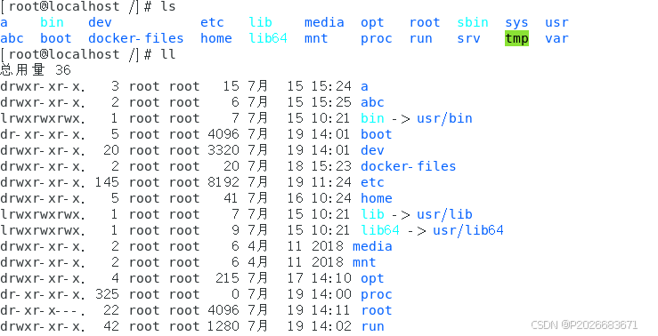This screenshot has width=658, height=336.
Task: Click the dr-xr-x---. permissions of root
Action: coord(43,310)
